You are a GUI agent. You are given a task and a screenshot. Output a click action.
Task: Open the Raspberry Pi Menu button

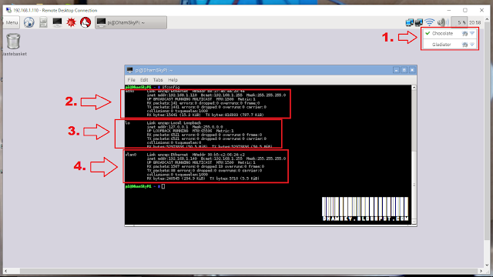click(12, 22)
